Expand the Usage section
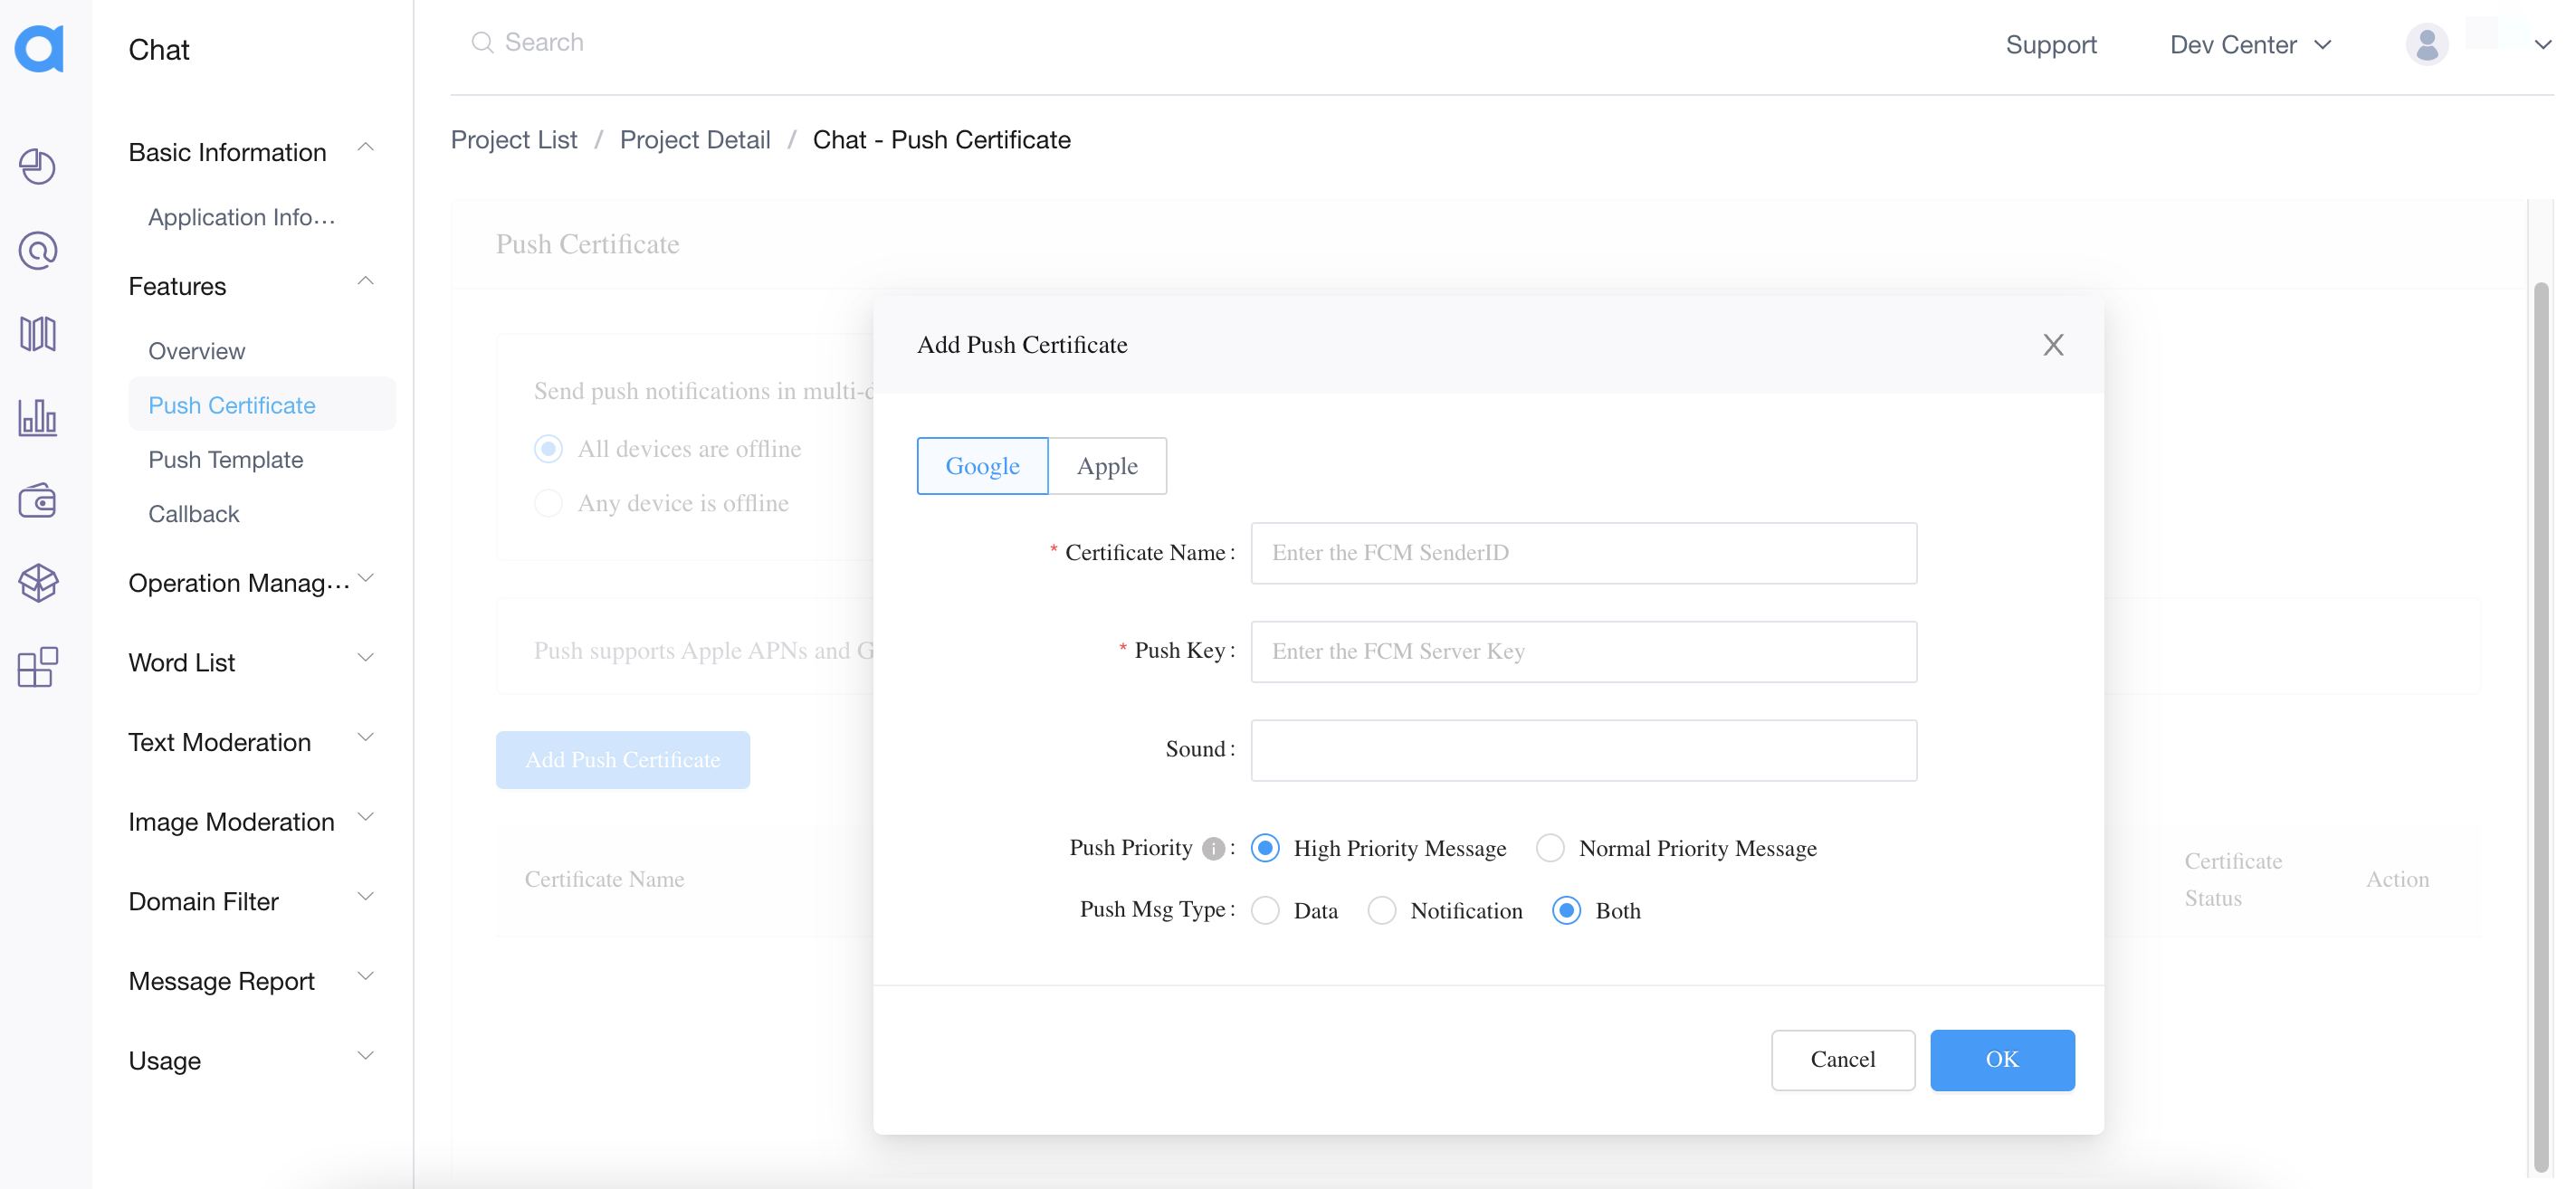 (366, 1056)
